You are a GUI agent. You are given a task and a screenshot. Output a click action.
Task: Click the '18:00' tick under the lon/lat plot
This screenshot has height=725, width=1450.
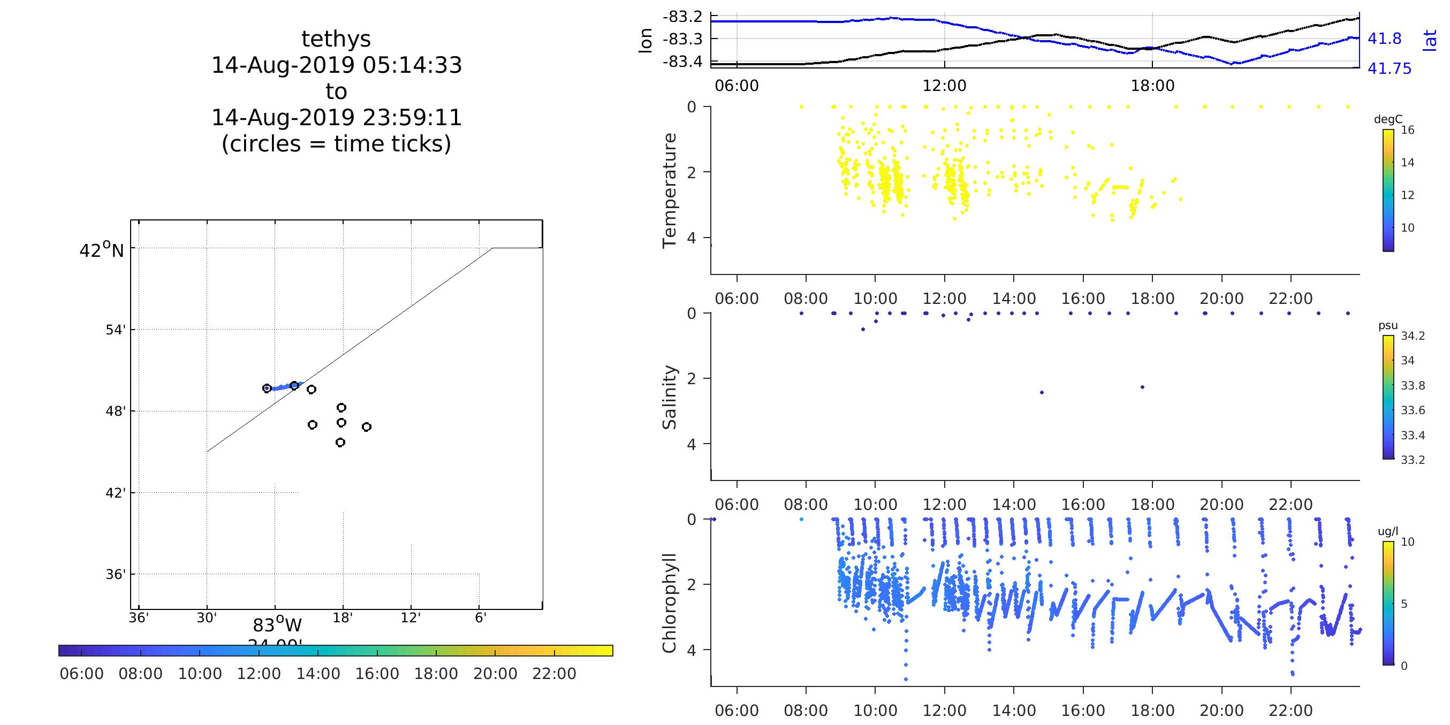1153,86
